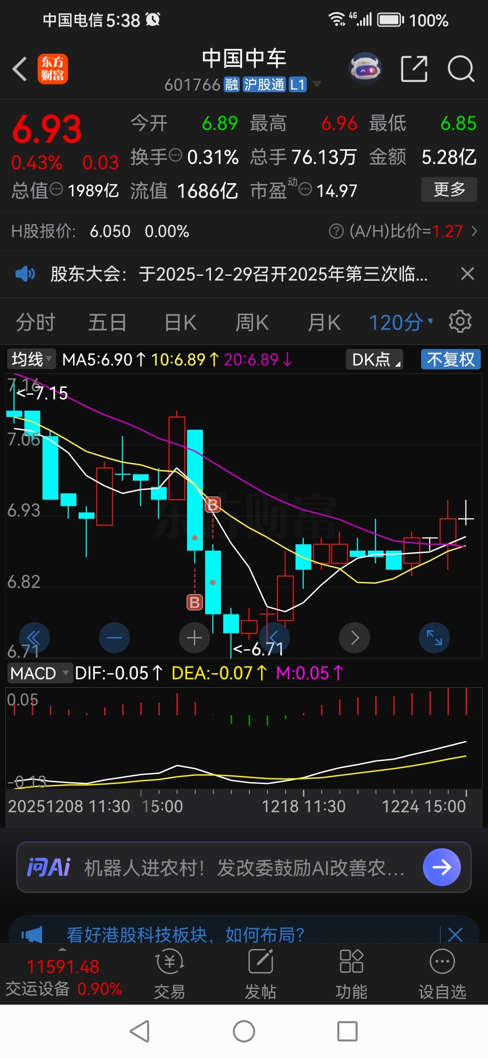Open 交易 trade tab
The image size is (488, 1058).
(170, 974)
